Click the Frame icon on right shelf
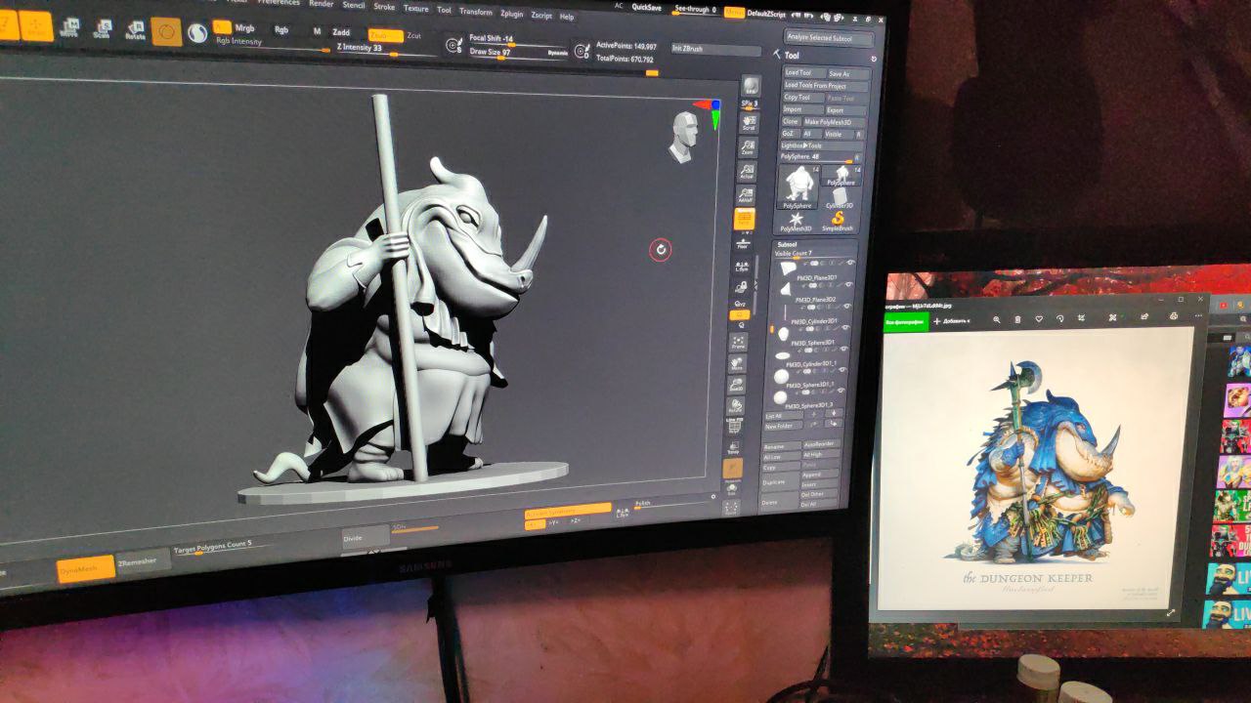The image size is (1251, 703). pyautogui.click(x=738, y=343)
